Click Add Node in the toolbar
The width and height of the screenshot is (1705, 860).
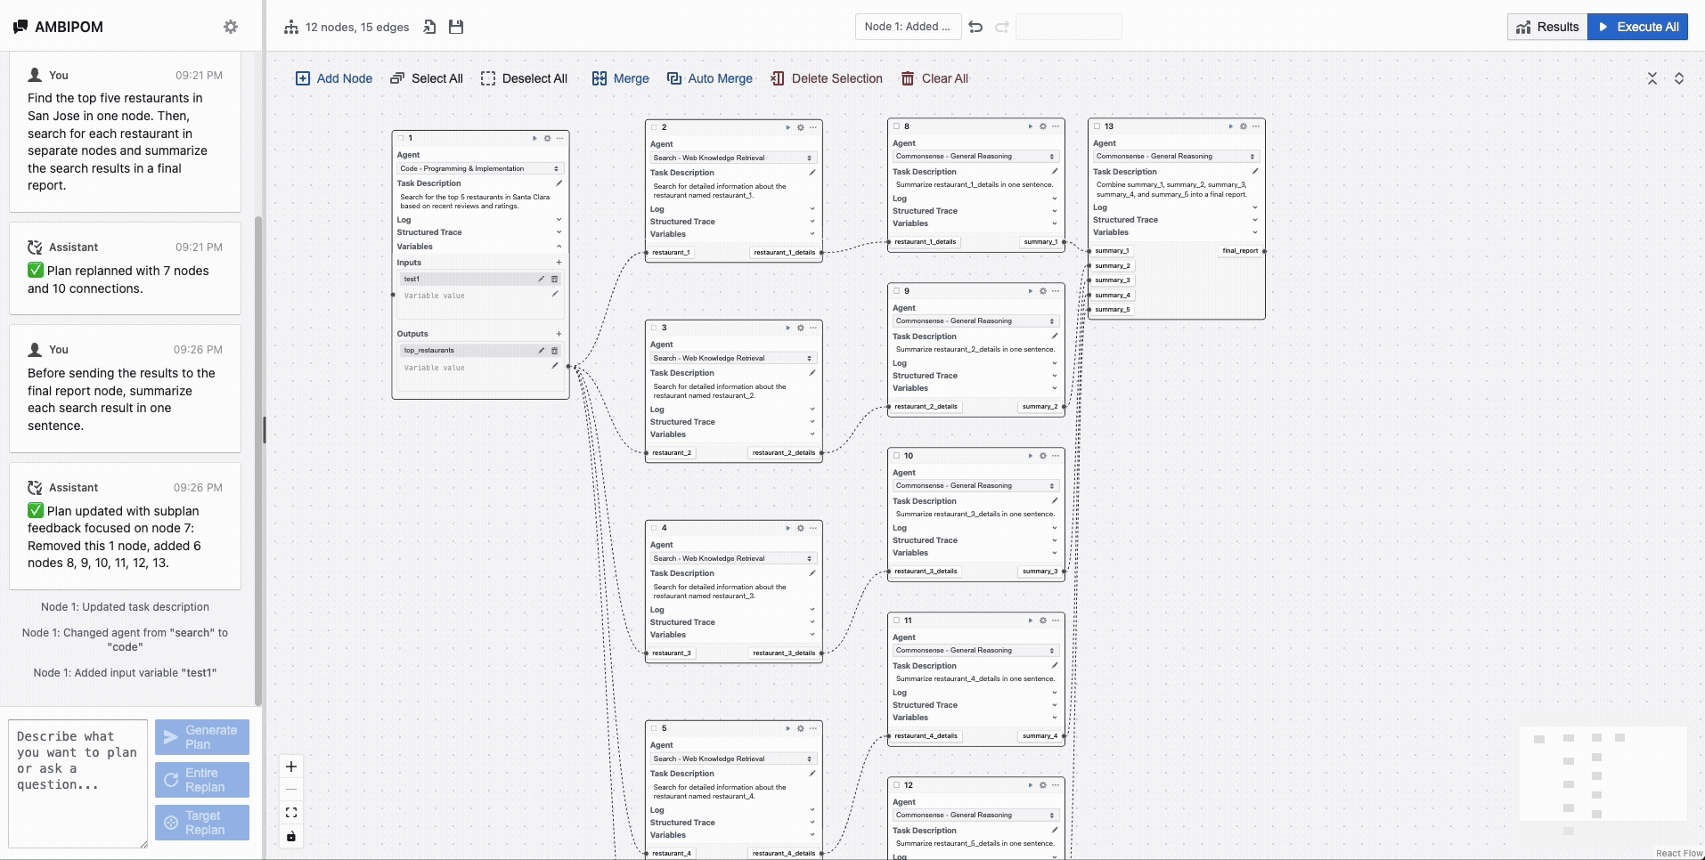pos(334,78)
